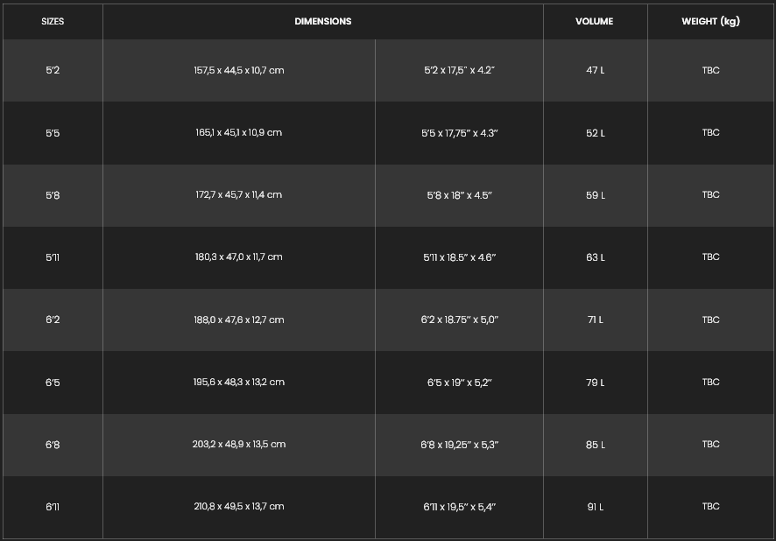Screen dimensions: 776x541
Task: Click the SIZES column header
Action: pyautogui.click(x=53, y=21)
